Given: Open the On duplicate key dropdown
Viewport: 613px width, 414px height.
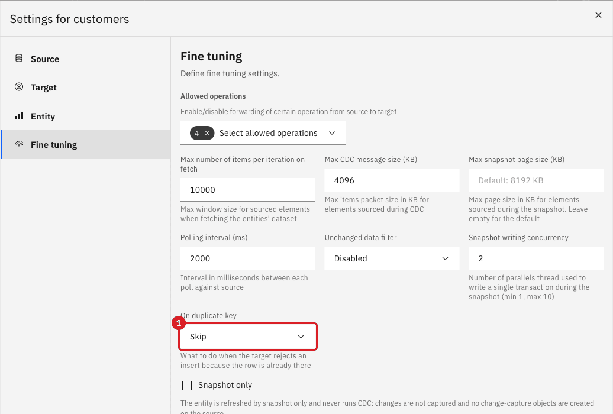Looking at the screenshot, I should (x=247, y=337).
